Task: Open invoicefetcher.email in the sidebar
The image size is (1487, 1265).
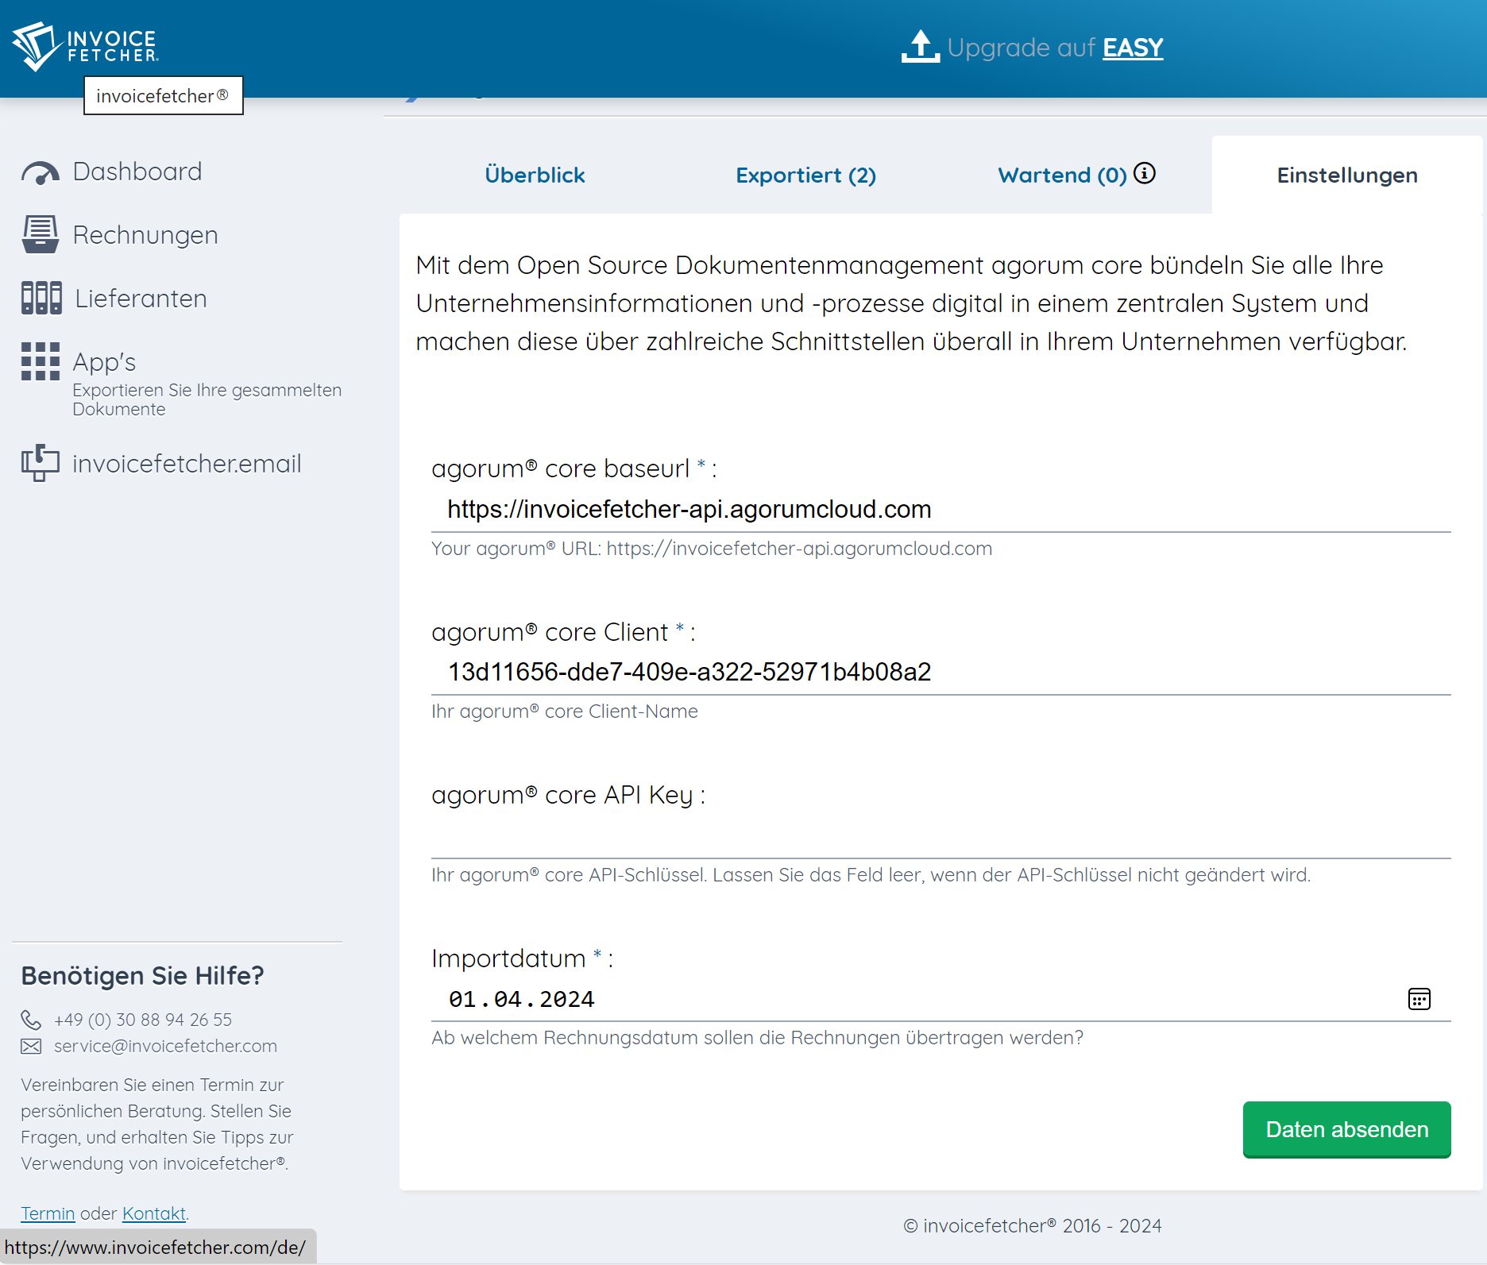Action: pos(187,464)
